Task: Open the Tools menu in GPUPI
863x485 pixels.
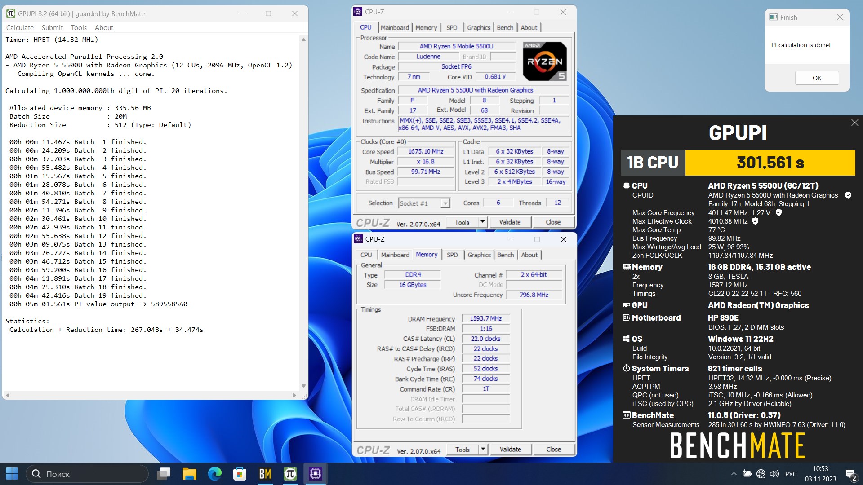Action: [79, 27]
